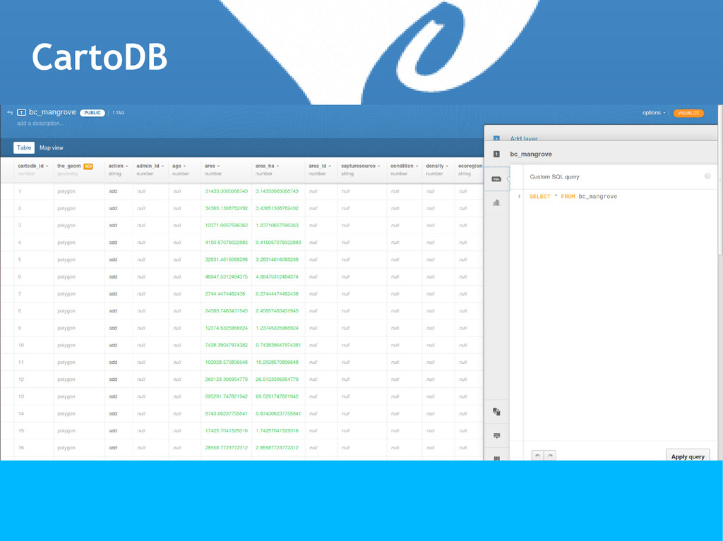The image size is (723, 541).
Task: Open the SQL query help icon
Action: pyautogui.click(x=707, y=176)
